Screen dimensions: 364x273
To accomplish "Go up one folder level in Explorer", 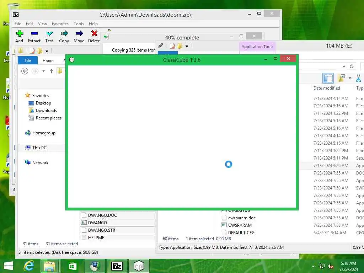I will [52, 71].
